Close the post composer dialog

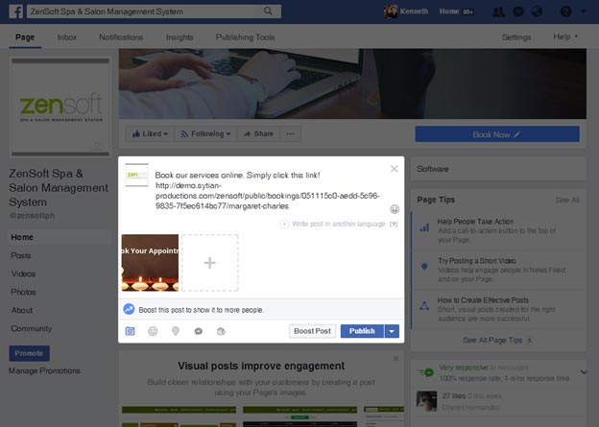coord(395,169)
